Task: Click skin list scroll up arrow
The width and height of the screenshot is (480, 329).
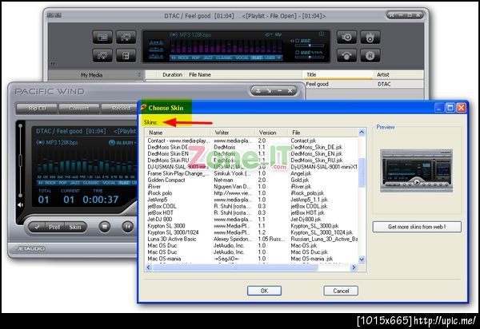Action: click(x=362, y=133)
